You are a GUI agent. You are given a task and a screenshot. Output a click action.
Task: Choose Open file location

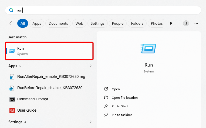125,98
